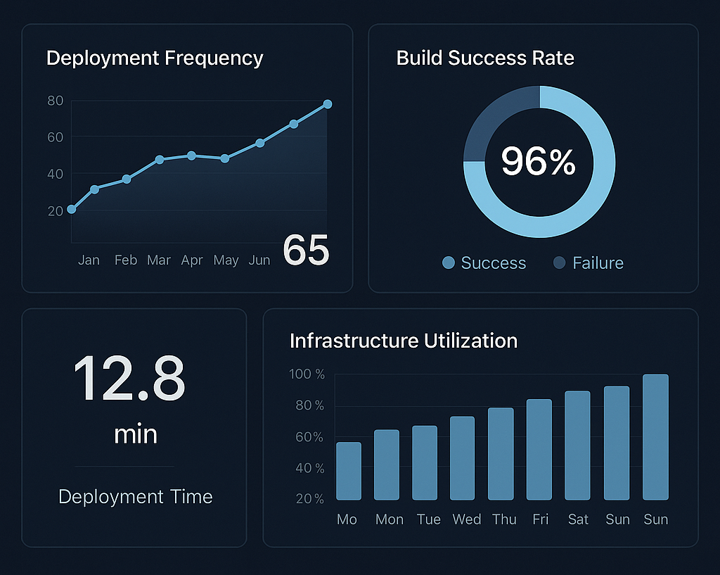This screenshot has height=575, width=720.
Task: Select the Success legend label
Action: point(493,263)
